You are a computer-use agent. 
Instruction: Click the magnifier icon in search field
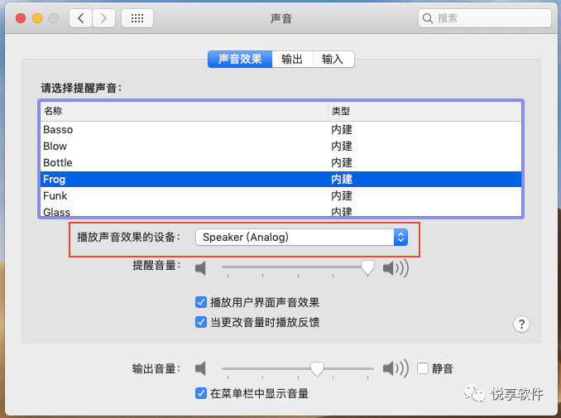(428, 18)
